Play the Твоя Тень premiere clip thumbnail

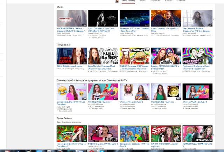103,18
